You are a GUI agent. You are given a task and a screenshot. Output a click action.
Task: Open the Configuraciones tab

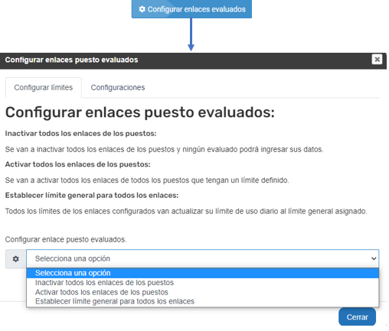pos(118,87)
